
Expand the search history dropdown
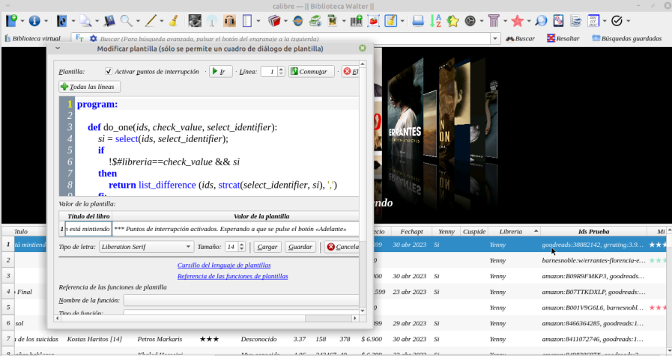click(495, 38)
